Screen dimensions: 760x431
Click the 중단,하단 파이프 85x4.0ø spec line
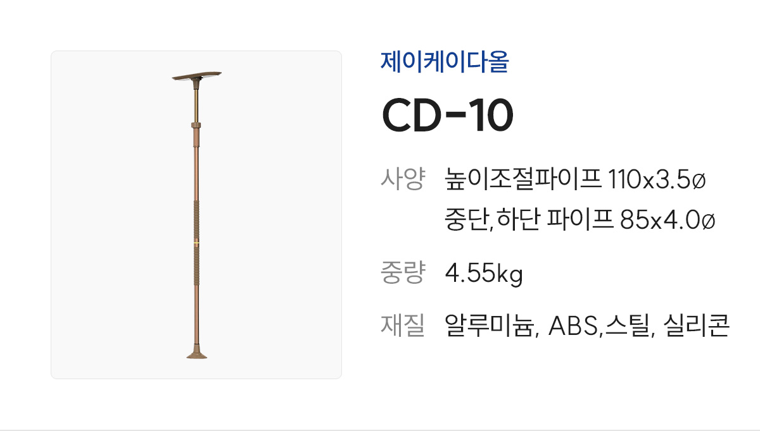580,220
